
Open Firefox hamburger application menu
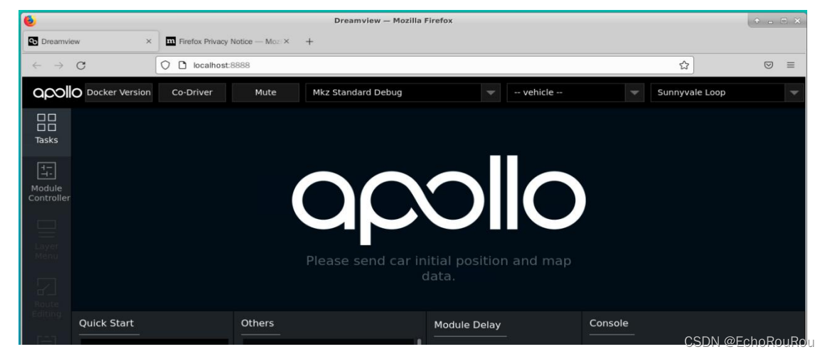click(790, 65)
